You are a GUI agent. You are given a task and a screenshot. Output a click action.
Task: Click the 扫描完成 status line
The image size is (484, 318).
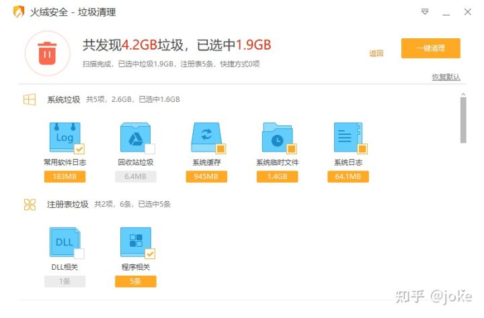tap(171, 64)
